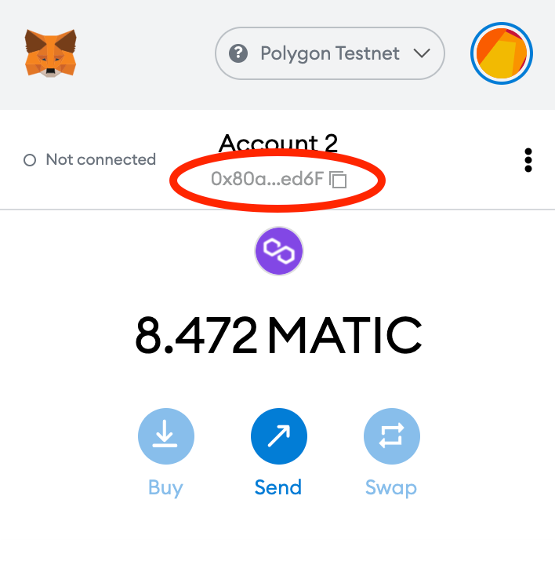This screenshot has height=565, width=555.
Task: Click the question mark network icon
Action: tap(238, 53)
